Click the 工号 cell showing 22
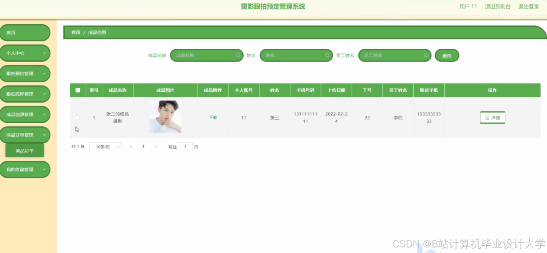This screenshot has width=547, height=253. point(367,118)
